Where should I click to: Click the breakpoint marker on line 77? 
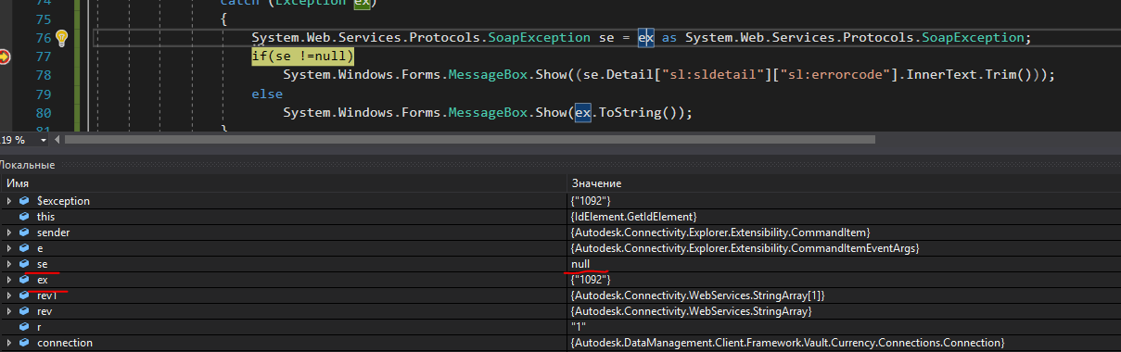4,57
